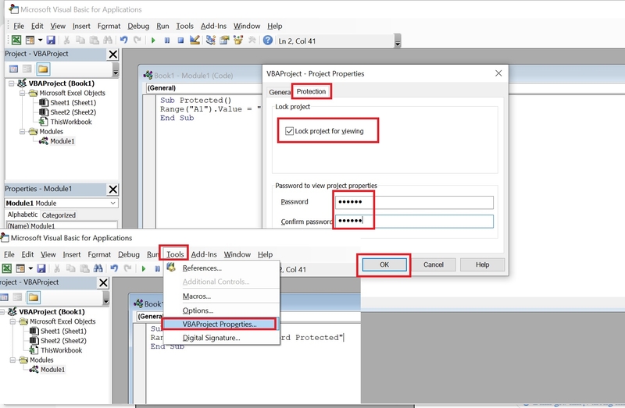Click the Break pause icon in upper toolbar
Screen dimensions: 625x408
pyautogui.click(x=167, y=41)
